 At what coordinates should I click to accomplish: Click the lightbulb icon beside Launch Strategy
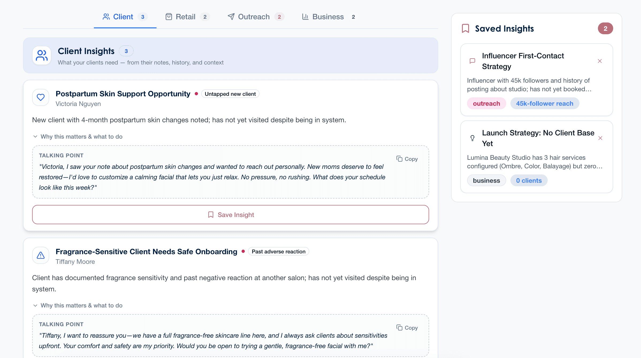click(472, 138)
